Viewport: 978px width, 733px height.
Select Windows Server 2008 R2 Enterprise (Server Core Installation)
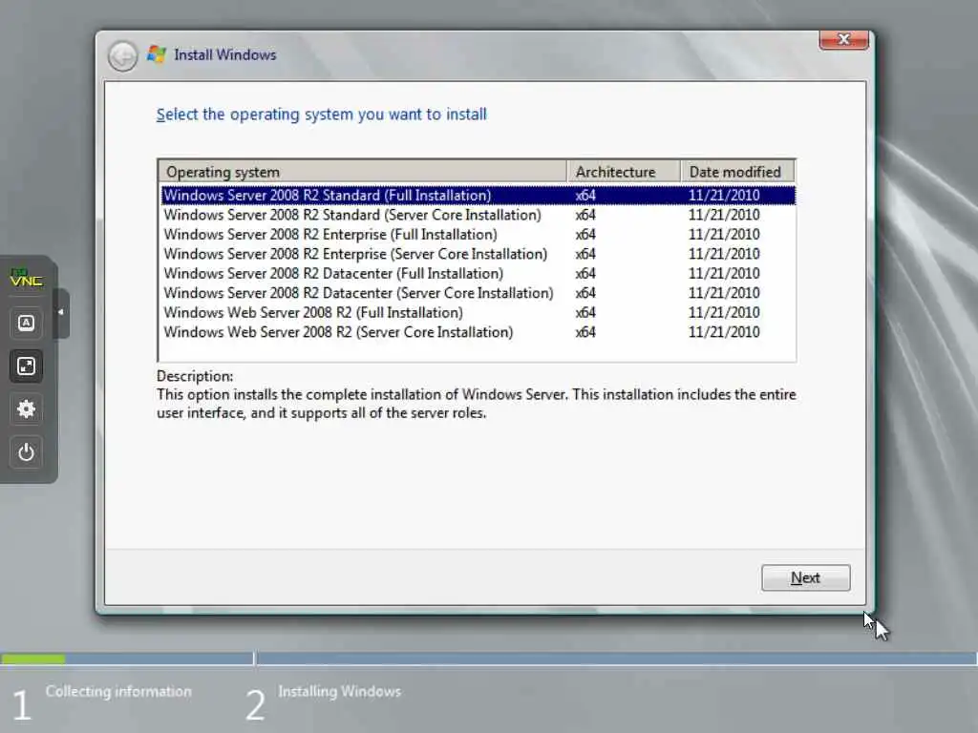click(x=478, y=254)
